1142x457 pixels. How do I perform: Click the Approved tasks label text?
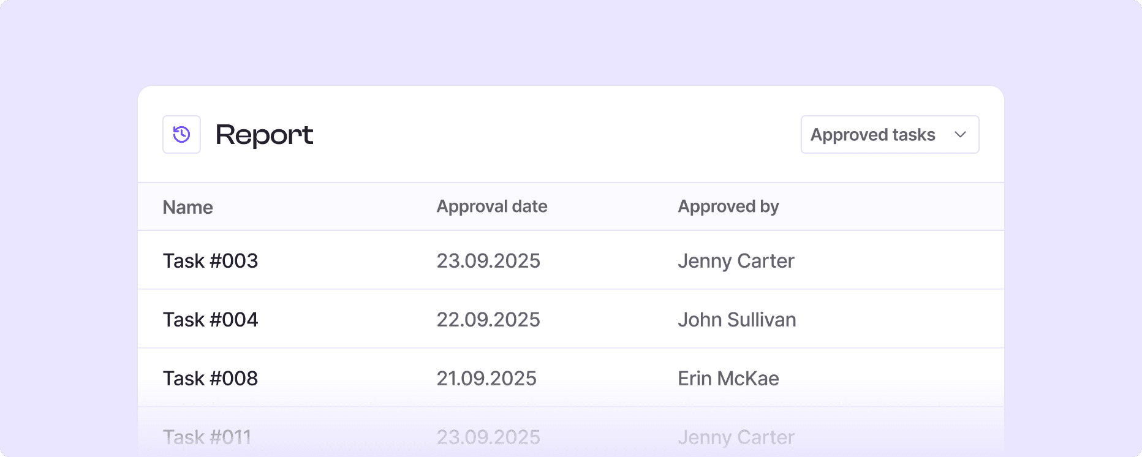click(872, 135)
